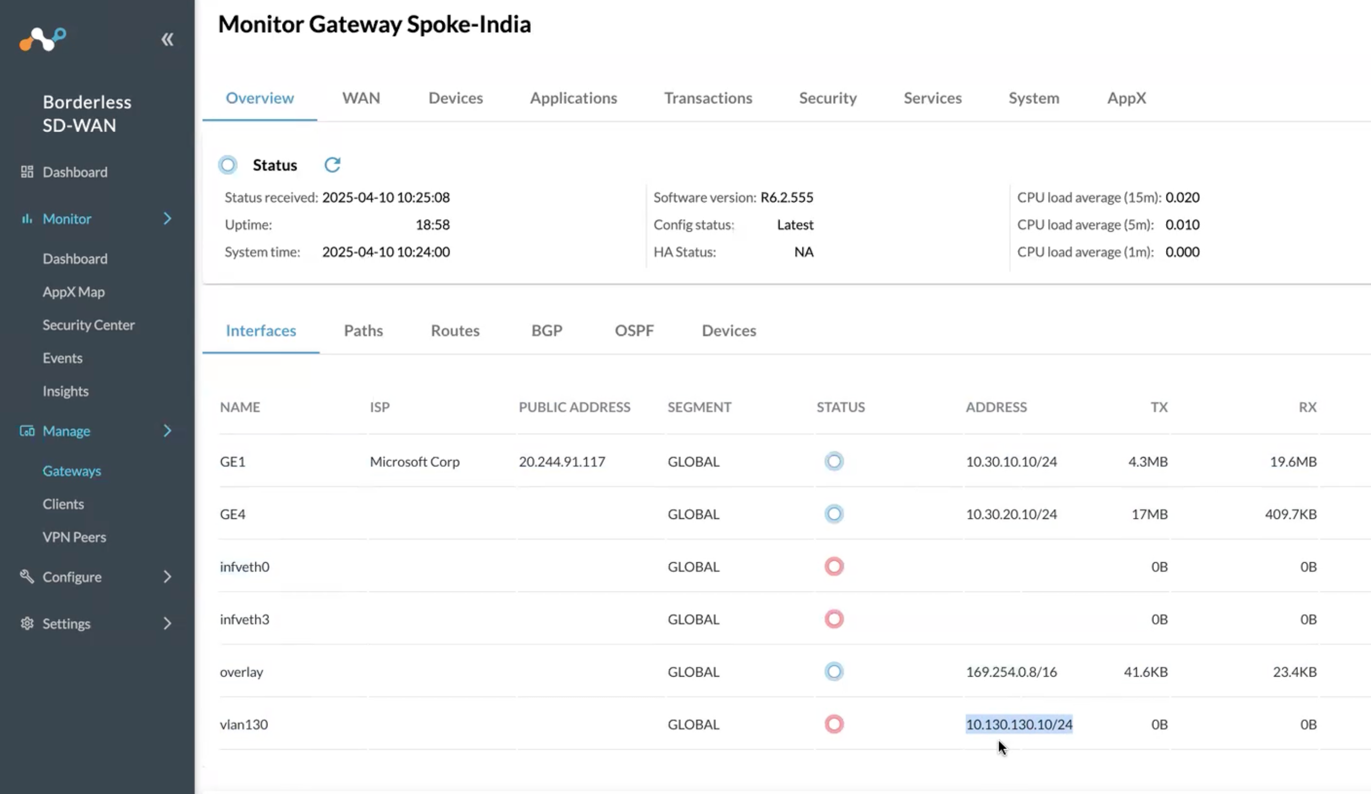This screenshot has height=794, width=1371.
Task: Open the Security tab
Action: pos(828,98)
